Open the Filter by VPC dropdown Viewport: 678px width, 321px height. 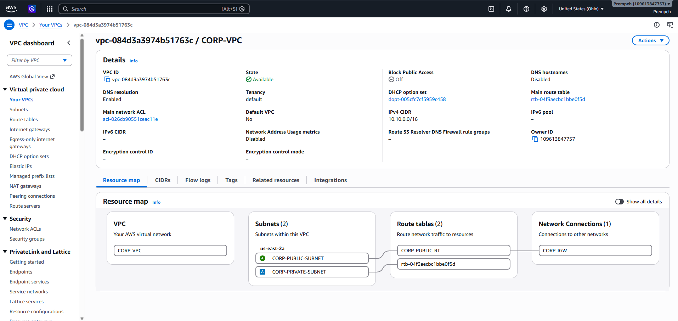(39, 60)
